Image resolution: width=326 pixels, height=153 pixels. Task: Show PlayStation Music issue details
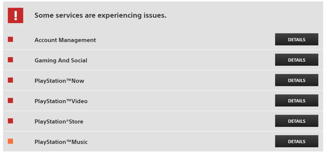click(296, 141)
